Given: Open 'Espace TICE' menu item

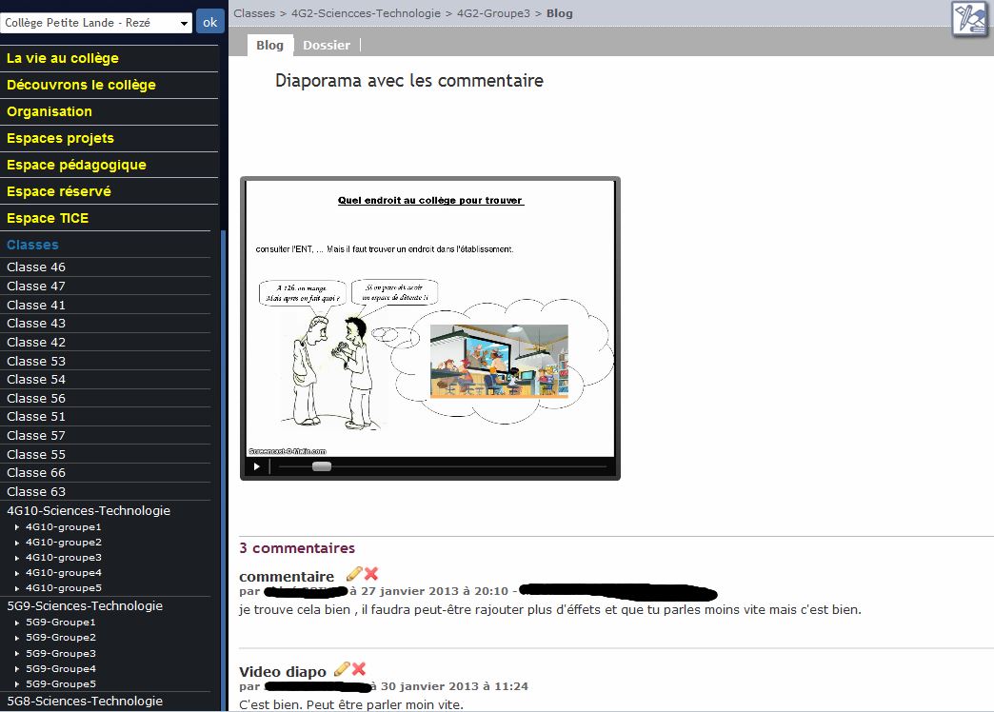Looking at the screenshot, I should pos(48,218).
